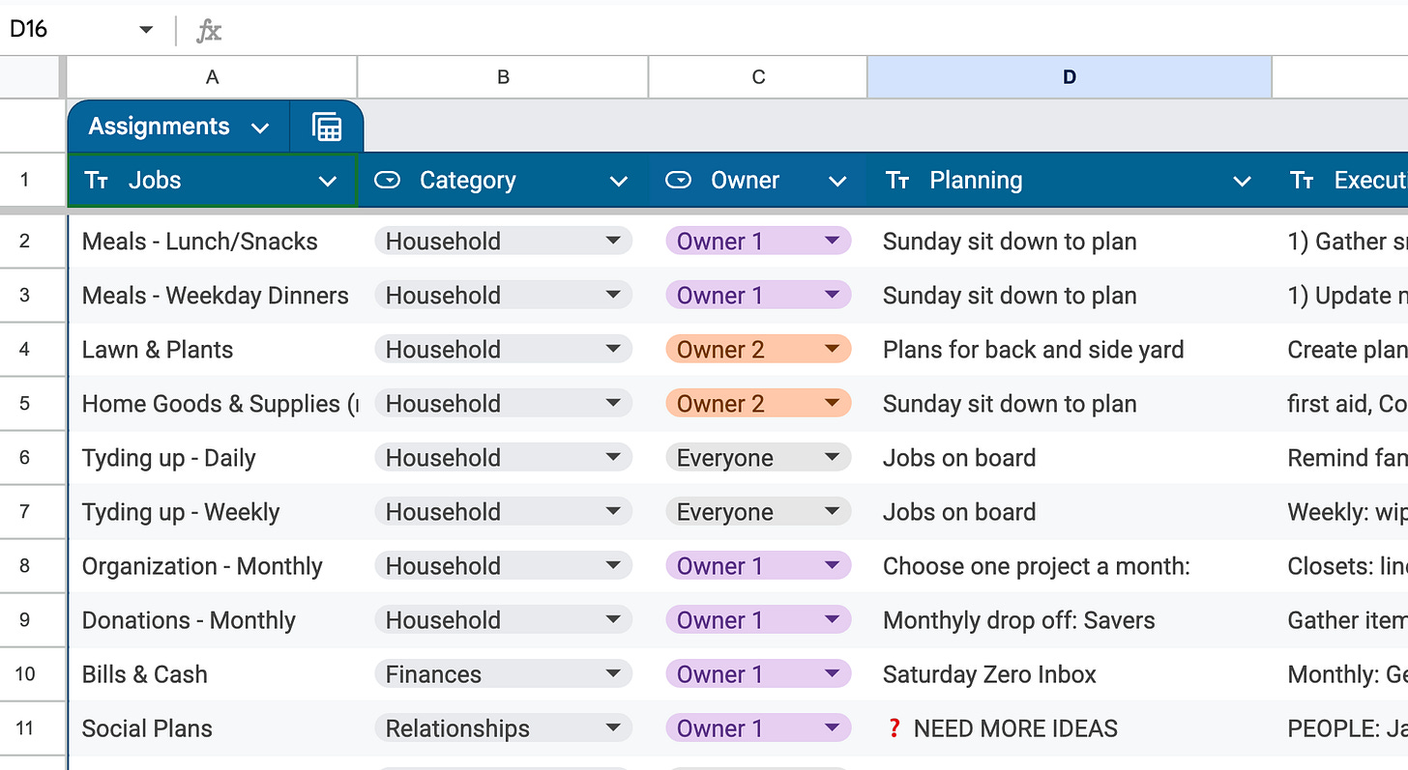Image resolution: width=1408 pixels, height=770 pixels.
Task: Open the Category column header menu arrow
Action: click(619, 181)
